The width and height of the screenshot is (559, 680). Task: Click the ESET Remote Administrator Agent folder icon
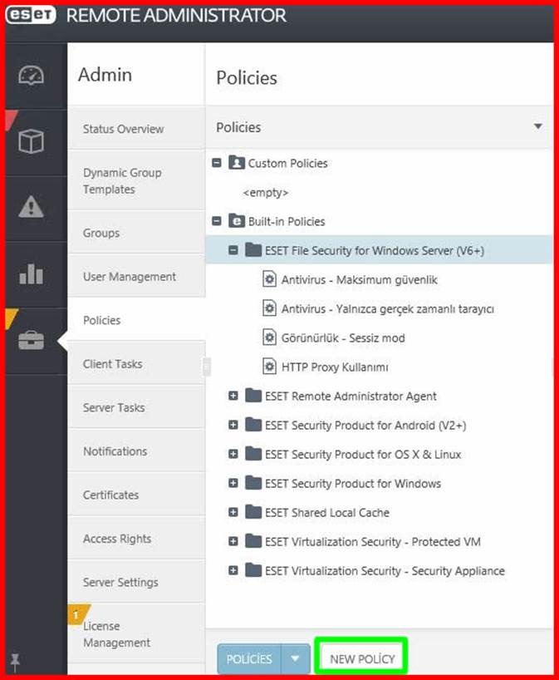(x=253, y=395)
